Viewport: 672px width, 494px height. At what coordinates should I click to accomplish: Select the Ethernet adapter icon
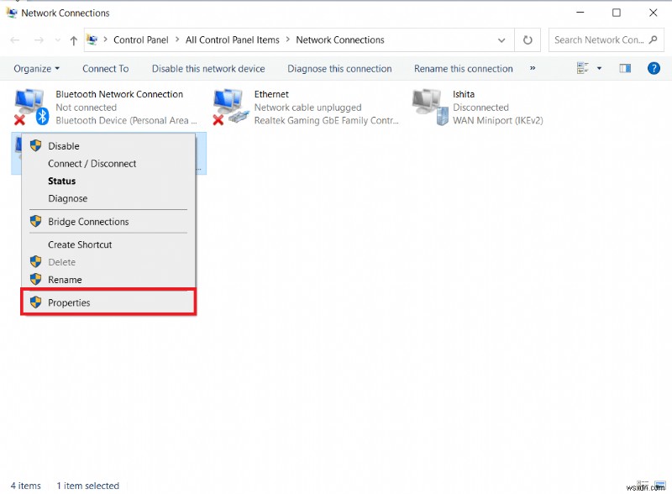(231, 108)
